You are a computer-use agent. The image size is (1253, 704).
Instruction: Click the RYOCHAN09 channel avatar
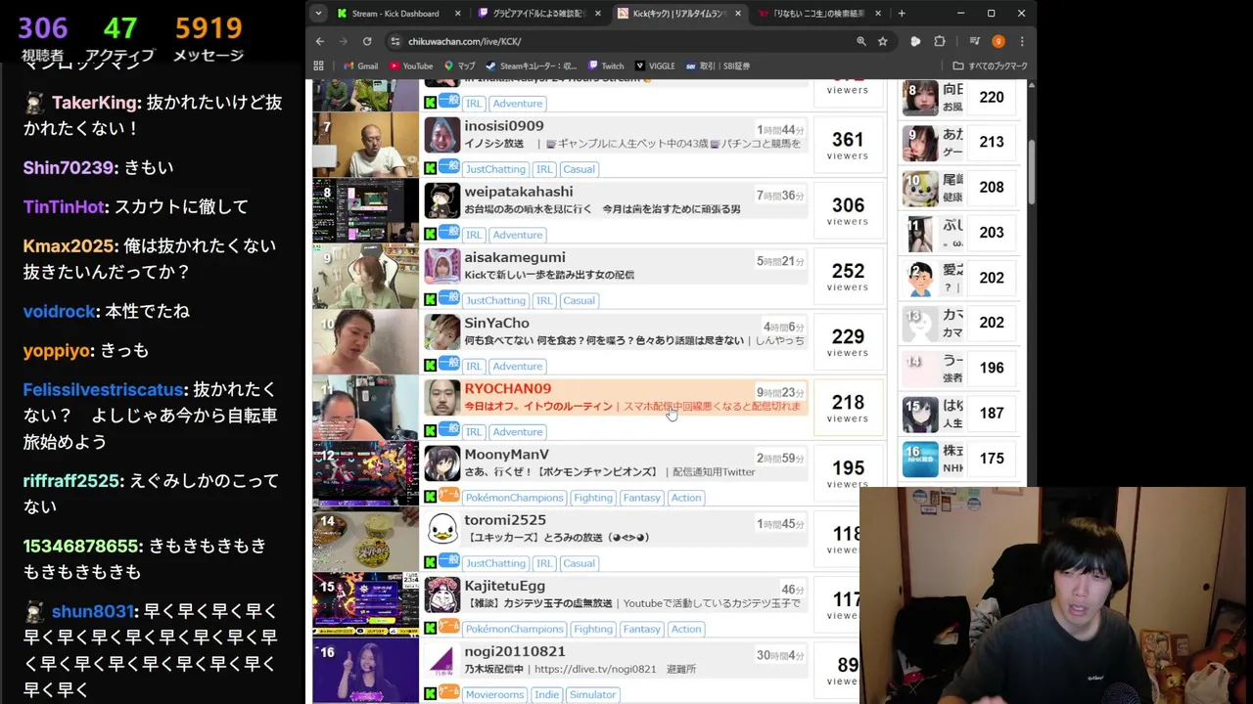(x=442, y=397)
